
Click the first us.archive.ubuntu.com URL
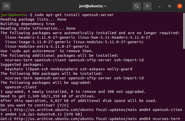click(x=54, y=110)
